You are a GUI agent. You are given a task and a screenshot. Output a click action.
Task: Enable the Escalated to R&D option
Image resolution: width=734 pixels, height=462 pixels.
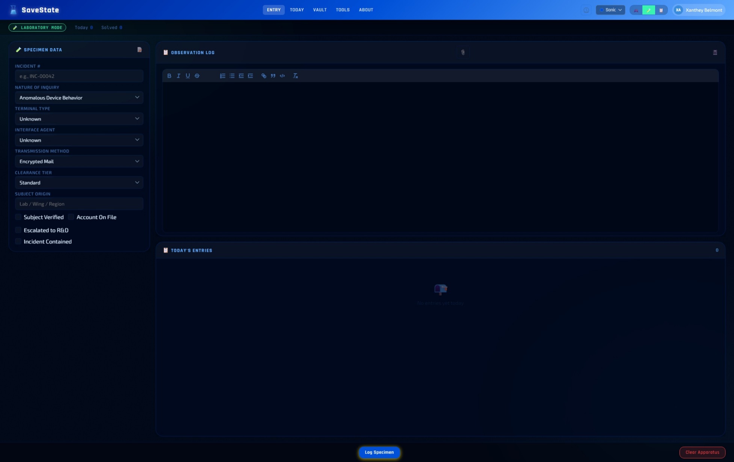point(18,230)
